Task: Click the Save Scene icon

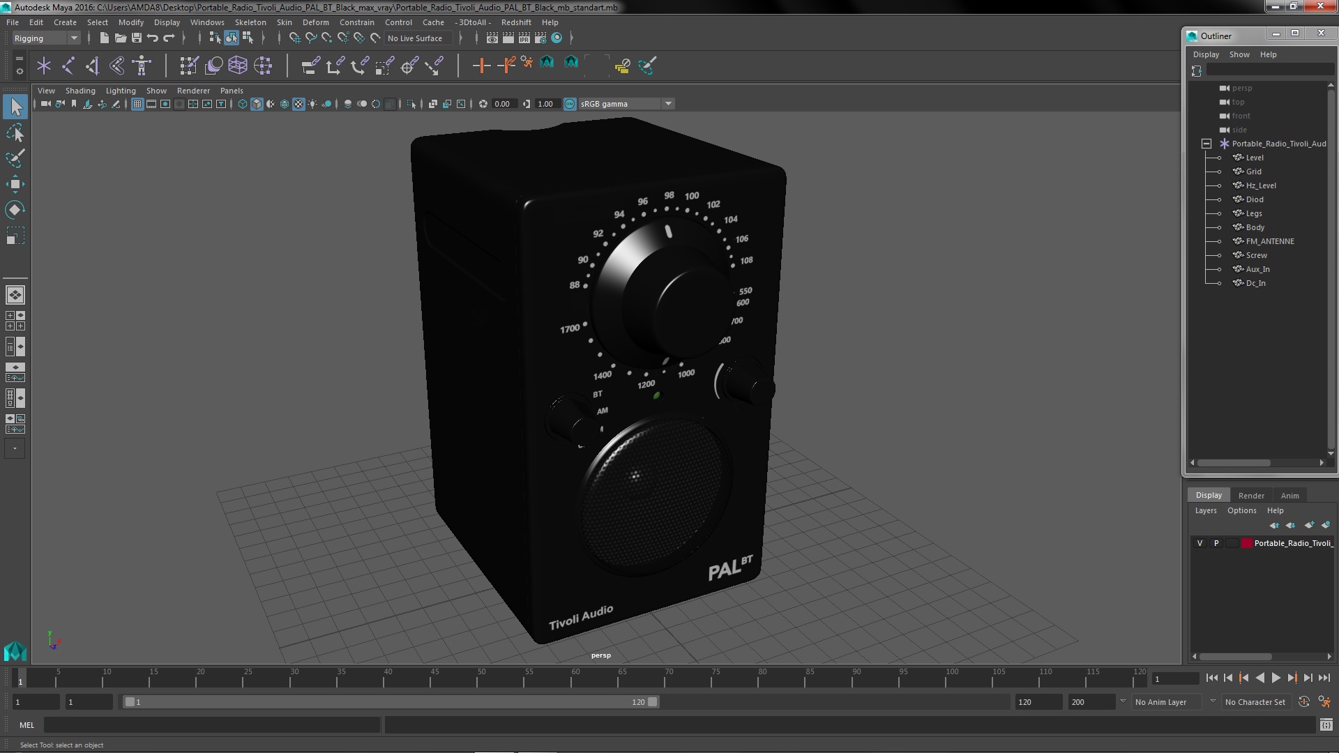Action: [136, 38]
